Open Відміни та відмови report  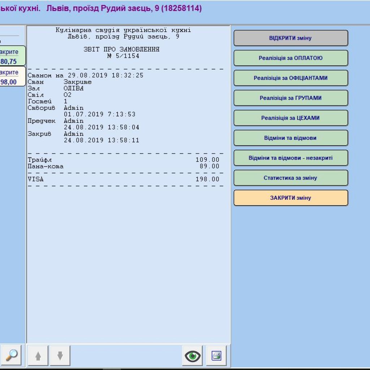[291, 138]
